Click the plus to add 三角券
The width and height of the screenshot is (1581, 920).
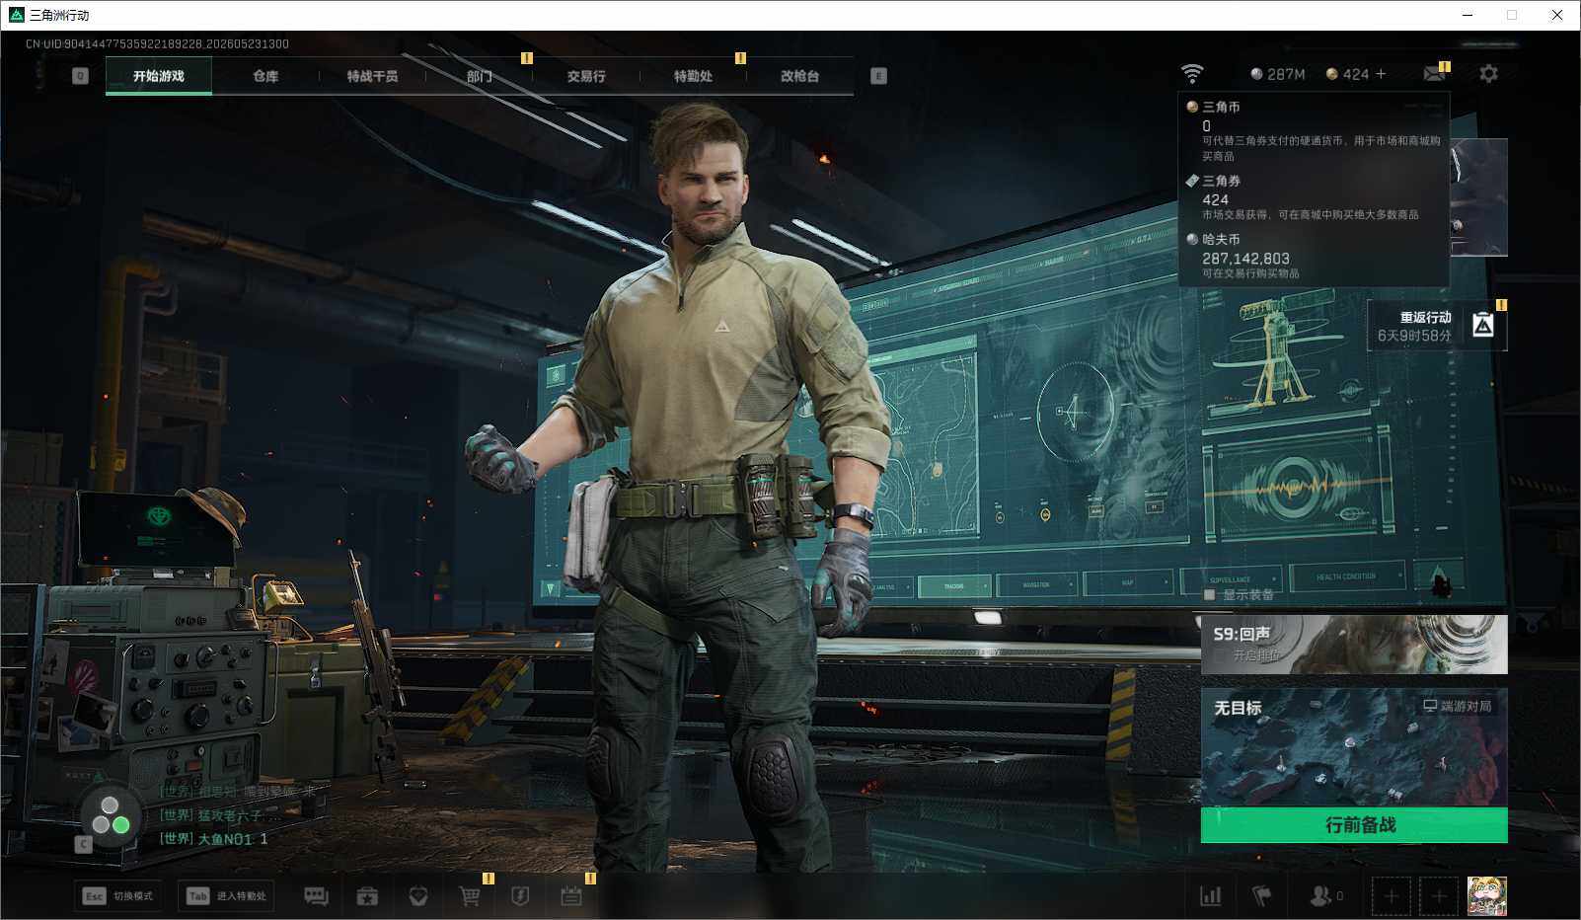tap(1381, 74)
